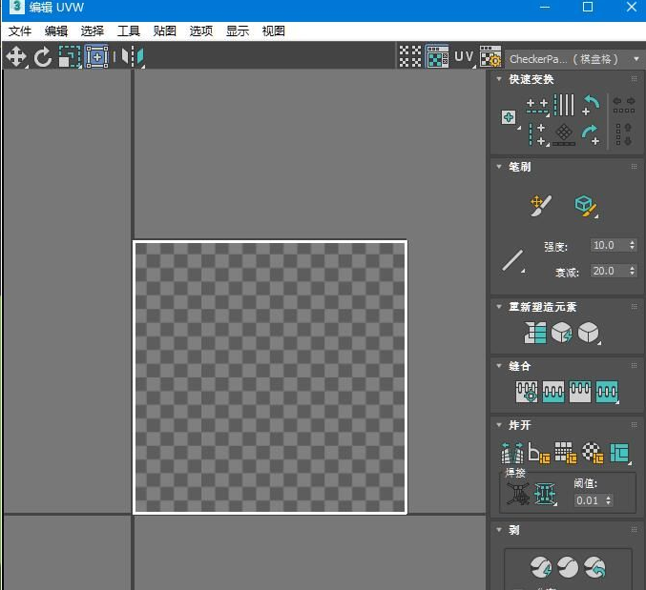This screenshot has width=646, height=590.
Task: Click the 衰减 spinner arrows
Action: (x=633, y=271)
